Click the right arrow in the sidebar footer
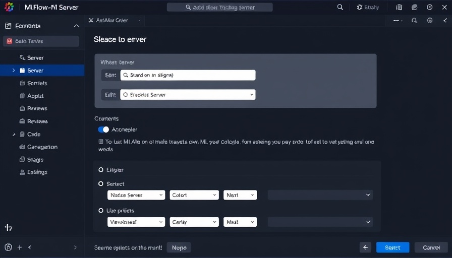 click(x=75, y=247)
